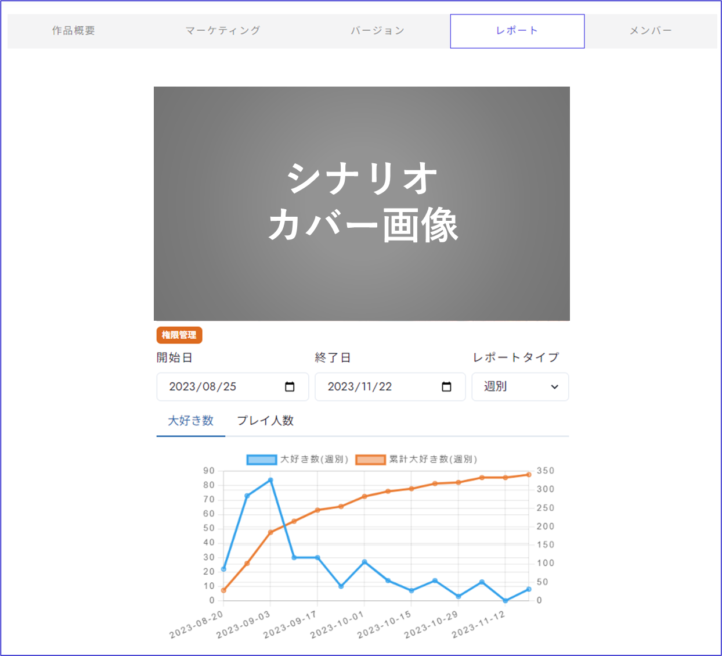Click the 権限管理 orange badge button
722x656 pixels.
click(179, 335)
